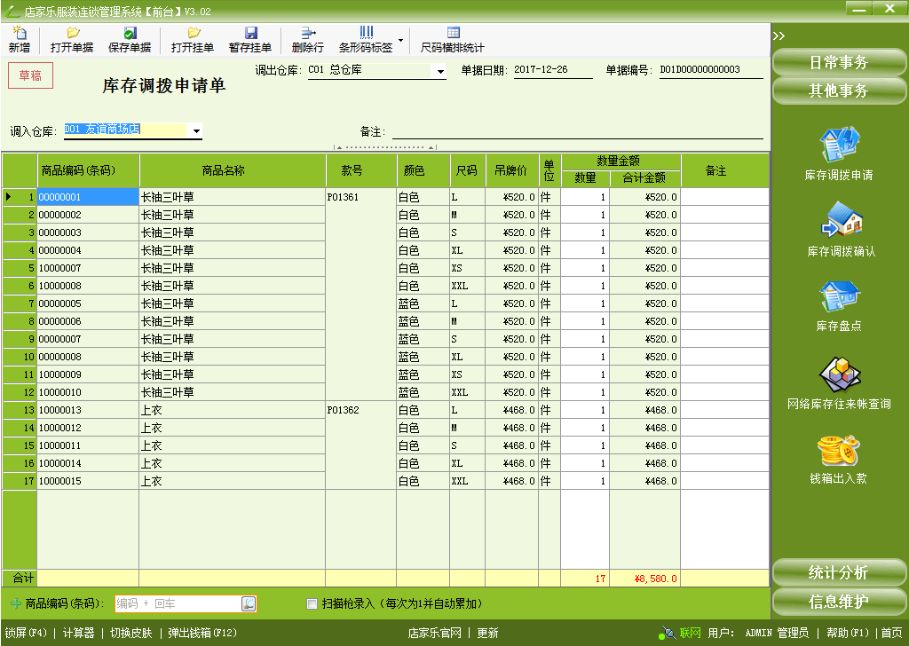The image size is (909, 646).
Task: Open 库存调拨确认 from the sidebar
Action: [x=842, y=230]
